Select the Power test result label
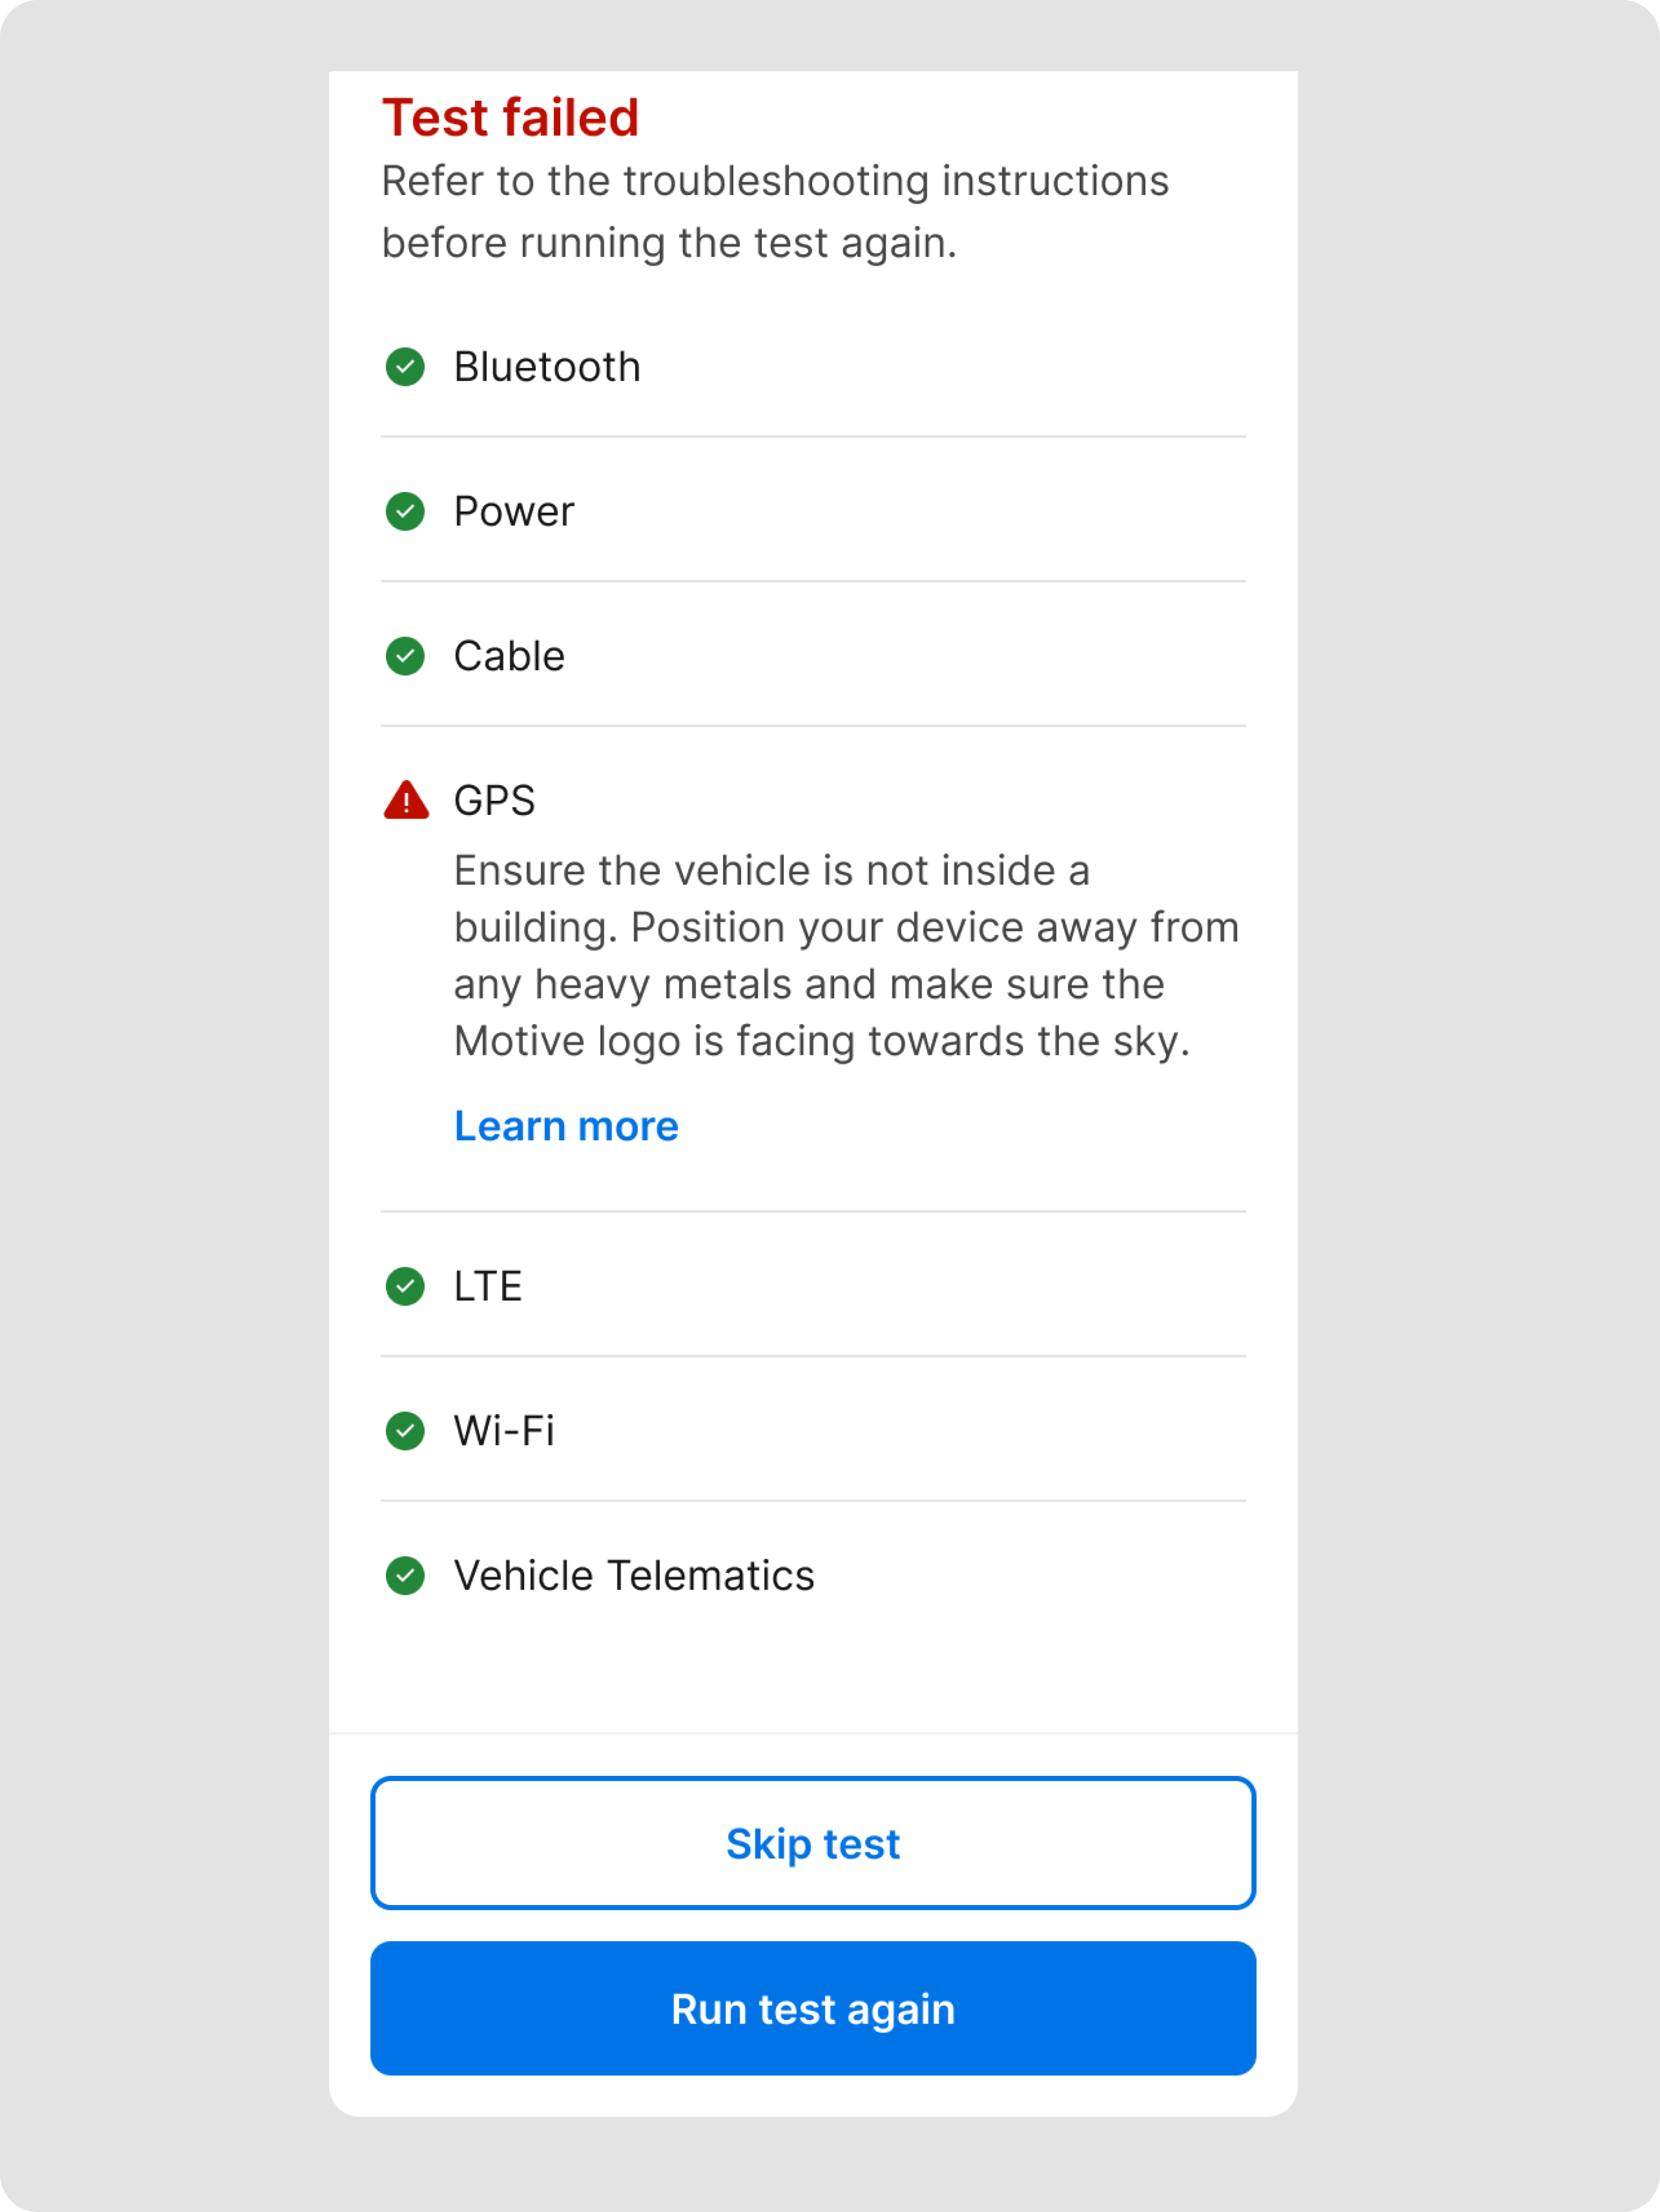Viewport: 1660px width, 2212px height. point(513,512)
